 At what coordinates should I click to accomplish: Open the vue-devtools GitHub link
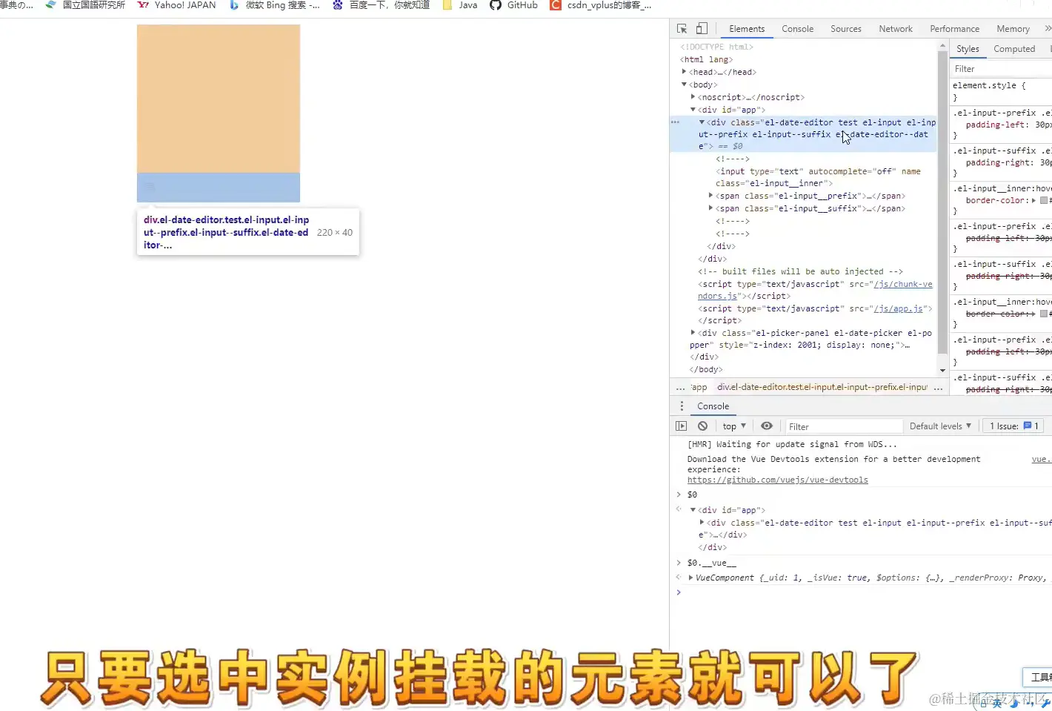776,480
